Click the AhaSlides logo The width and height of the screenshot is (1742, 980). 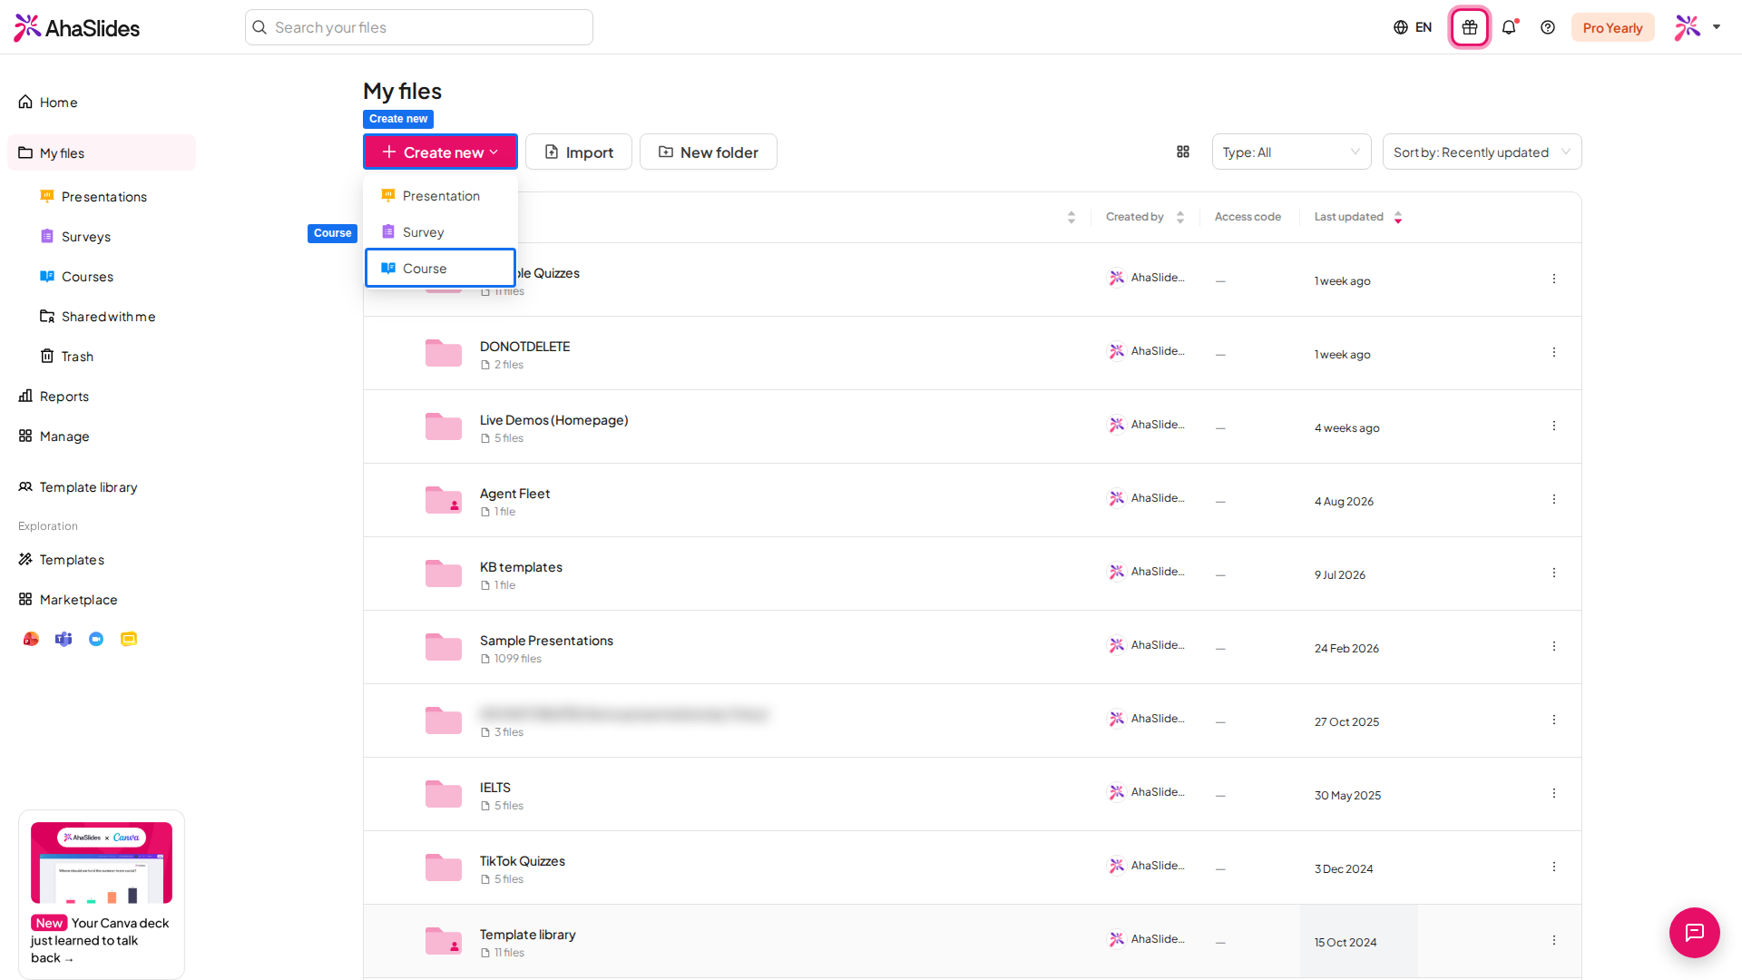[76, 27]
